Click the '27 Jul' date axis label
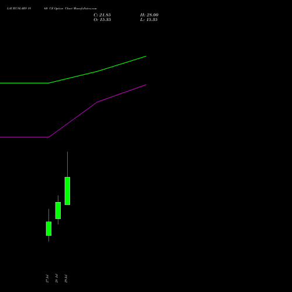The image size is (292, 292). (x=47, y=279)
